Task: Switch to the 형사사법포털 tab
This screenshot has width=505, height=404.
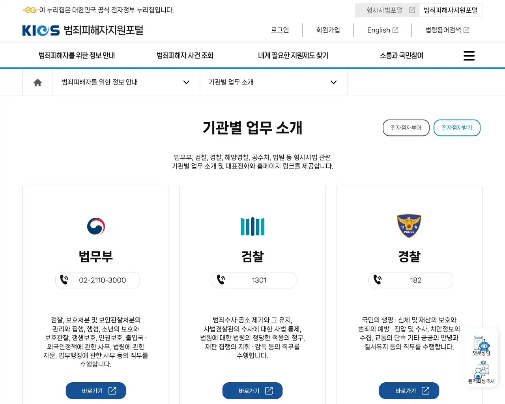Action: (x=387, y=10)
